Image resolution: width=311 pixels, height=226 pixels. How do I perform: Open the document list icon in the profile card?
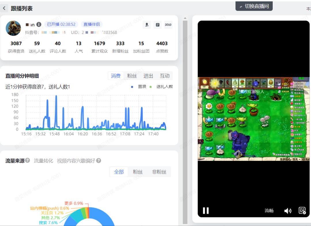[x=158, y=25]
